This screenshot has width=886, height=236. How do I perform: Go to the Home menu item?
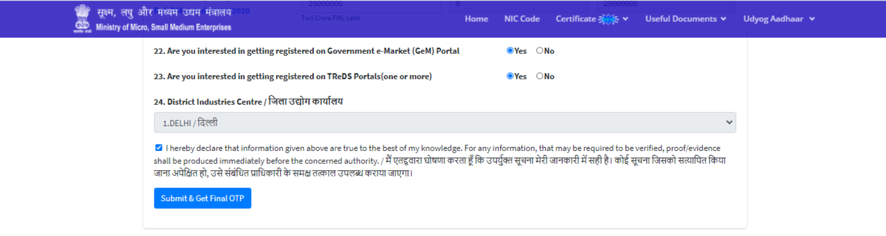476,19
